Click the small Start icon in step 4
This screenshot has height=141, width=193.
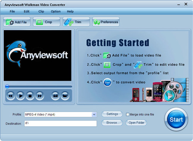point(107,82)
